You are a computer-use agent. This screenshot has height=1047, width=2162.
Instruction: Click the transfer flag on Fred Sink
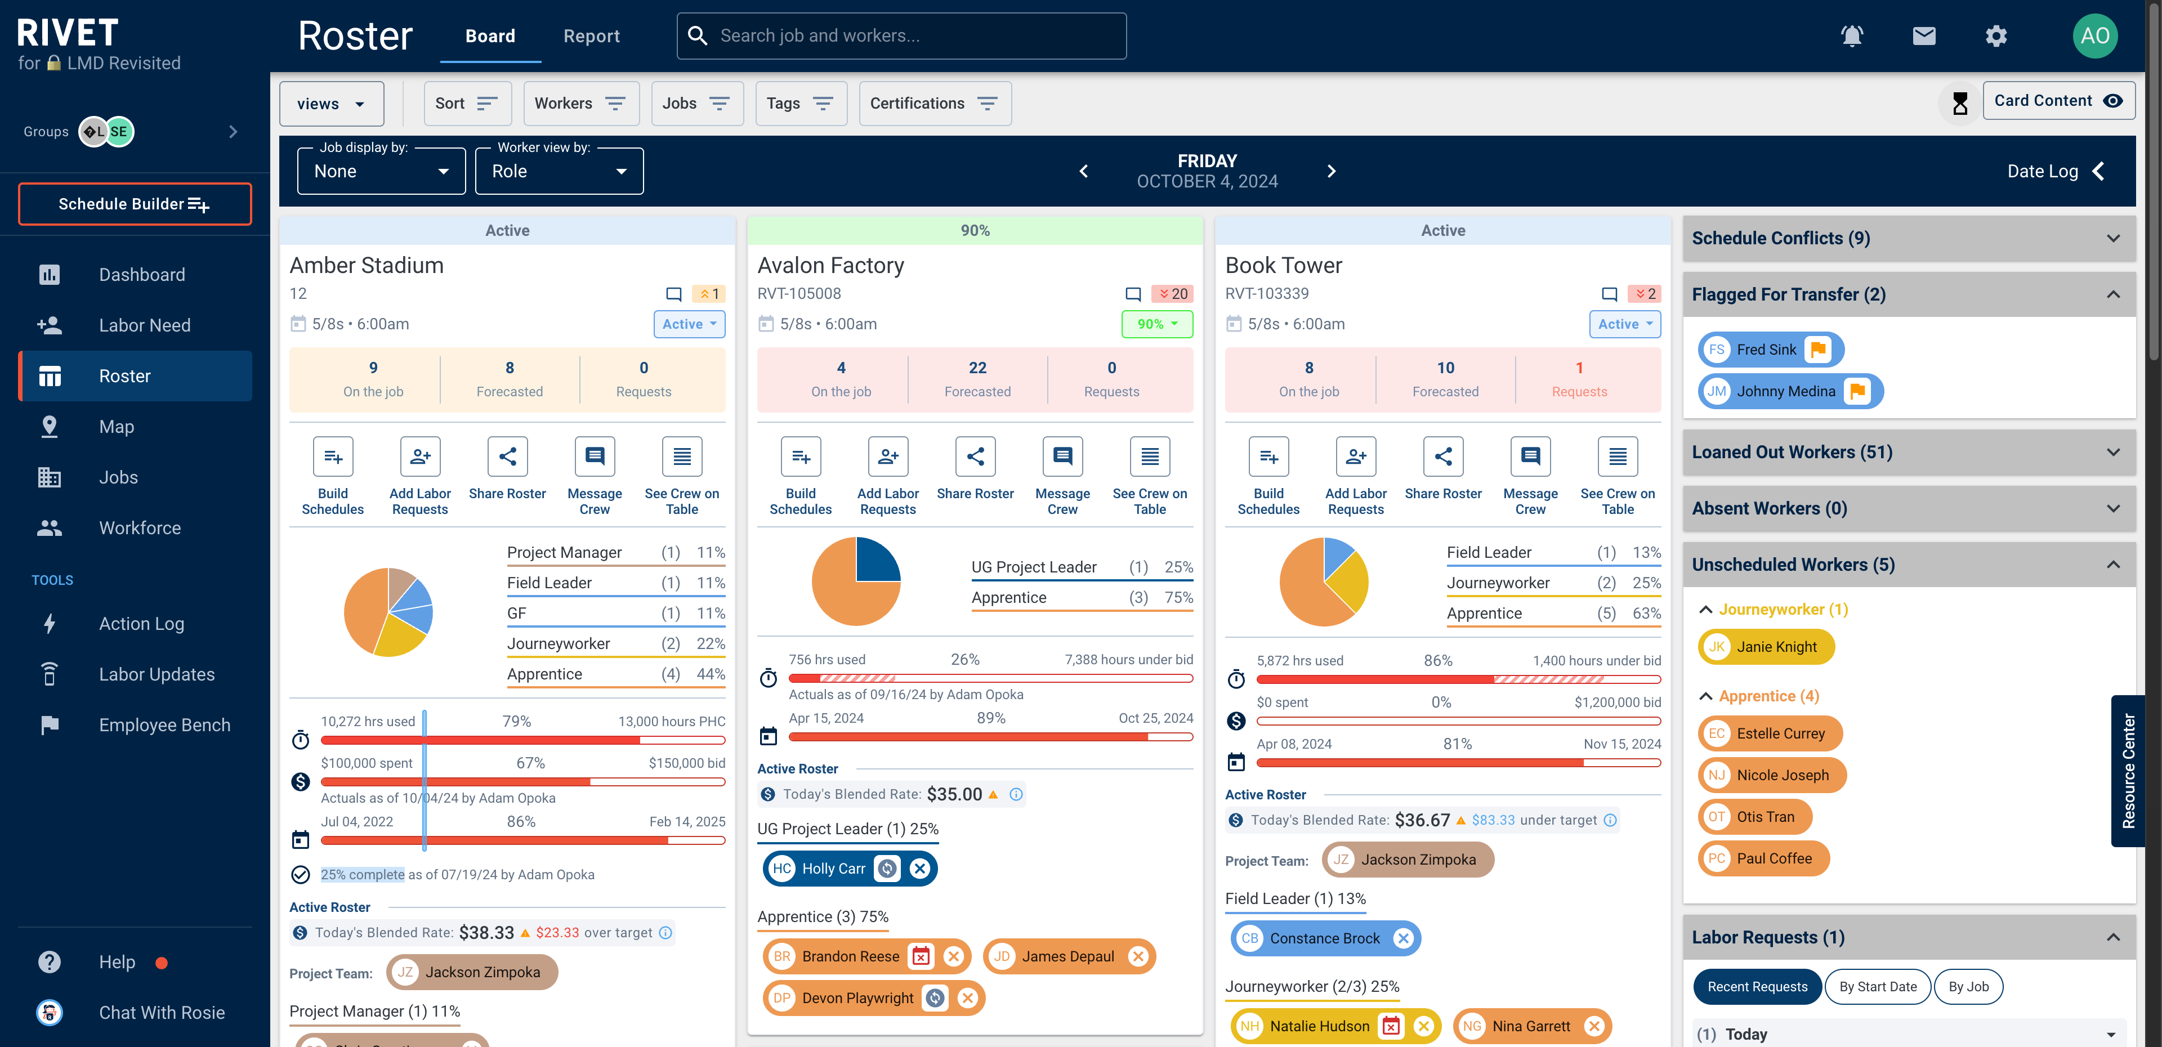click(1818, 350)
